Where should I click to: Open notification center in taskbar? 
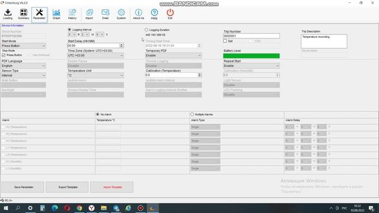pos(371,208)
